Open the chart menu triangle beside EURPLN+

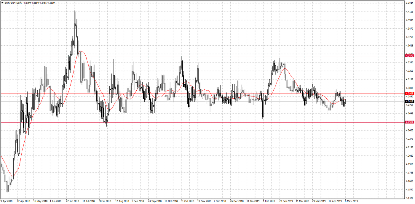(2, 3)
